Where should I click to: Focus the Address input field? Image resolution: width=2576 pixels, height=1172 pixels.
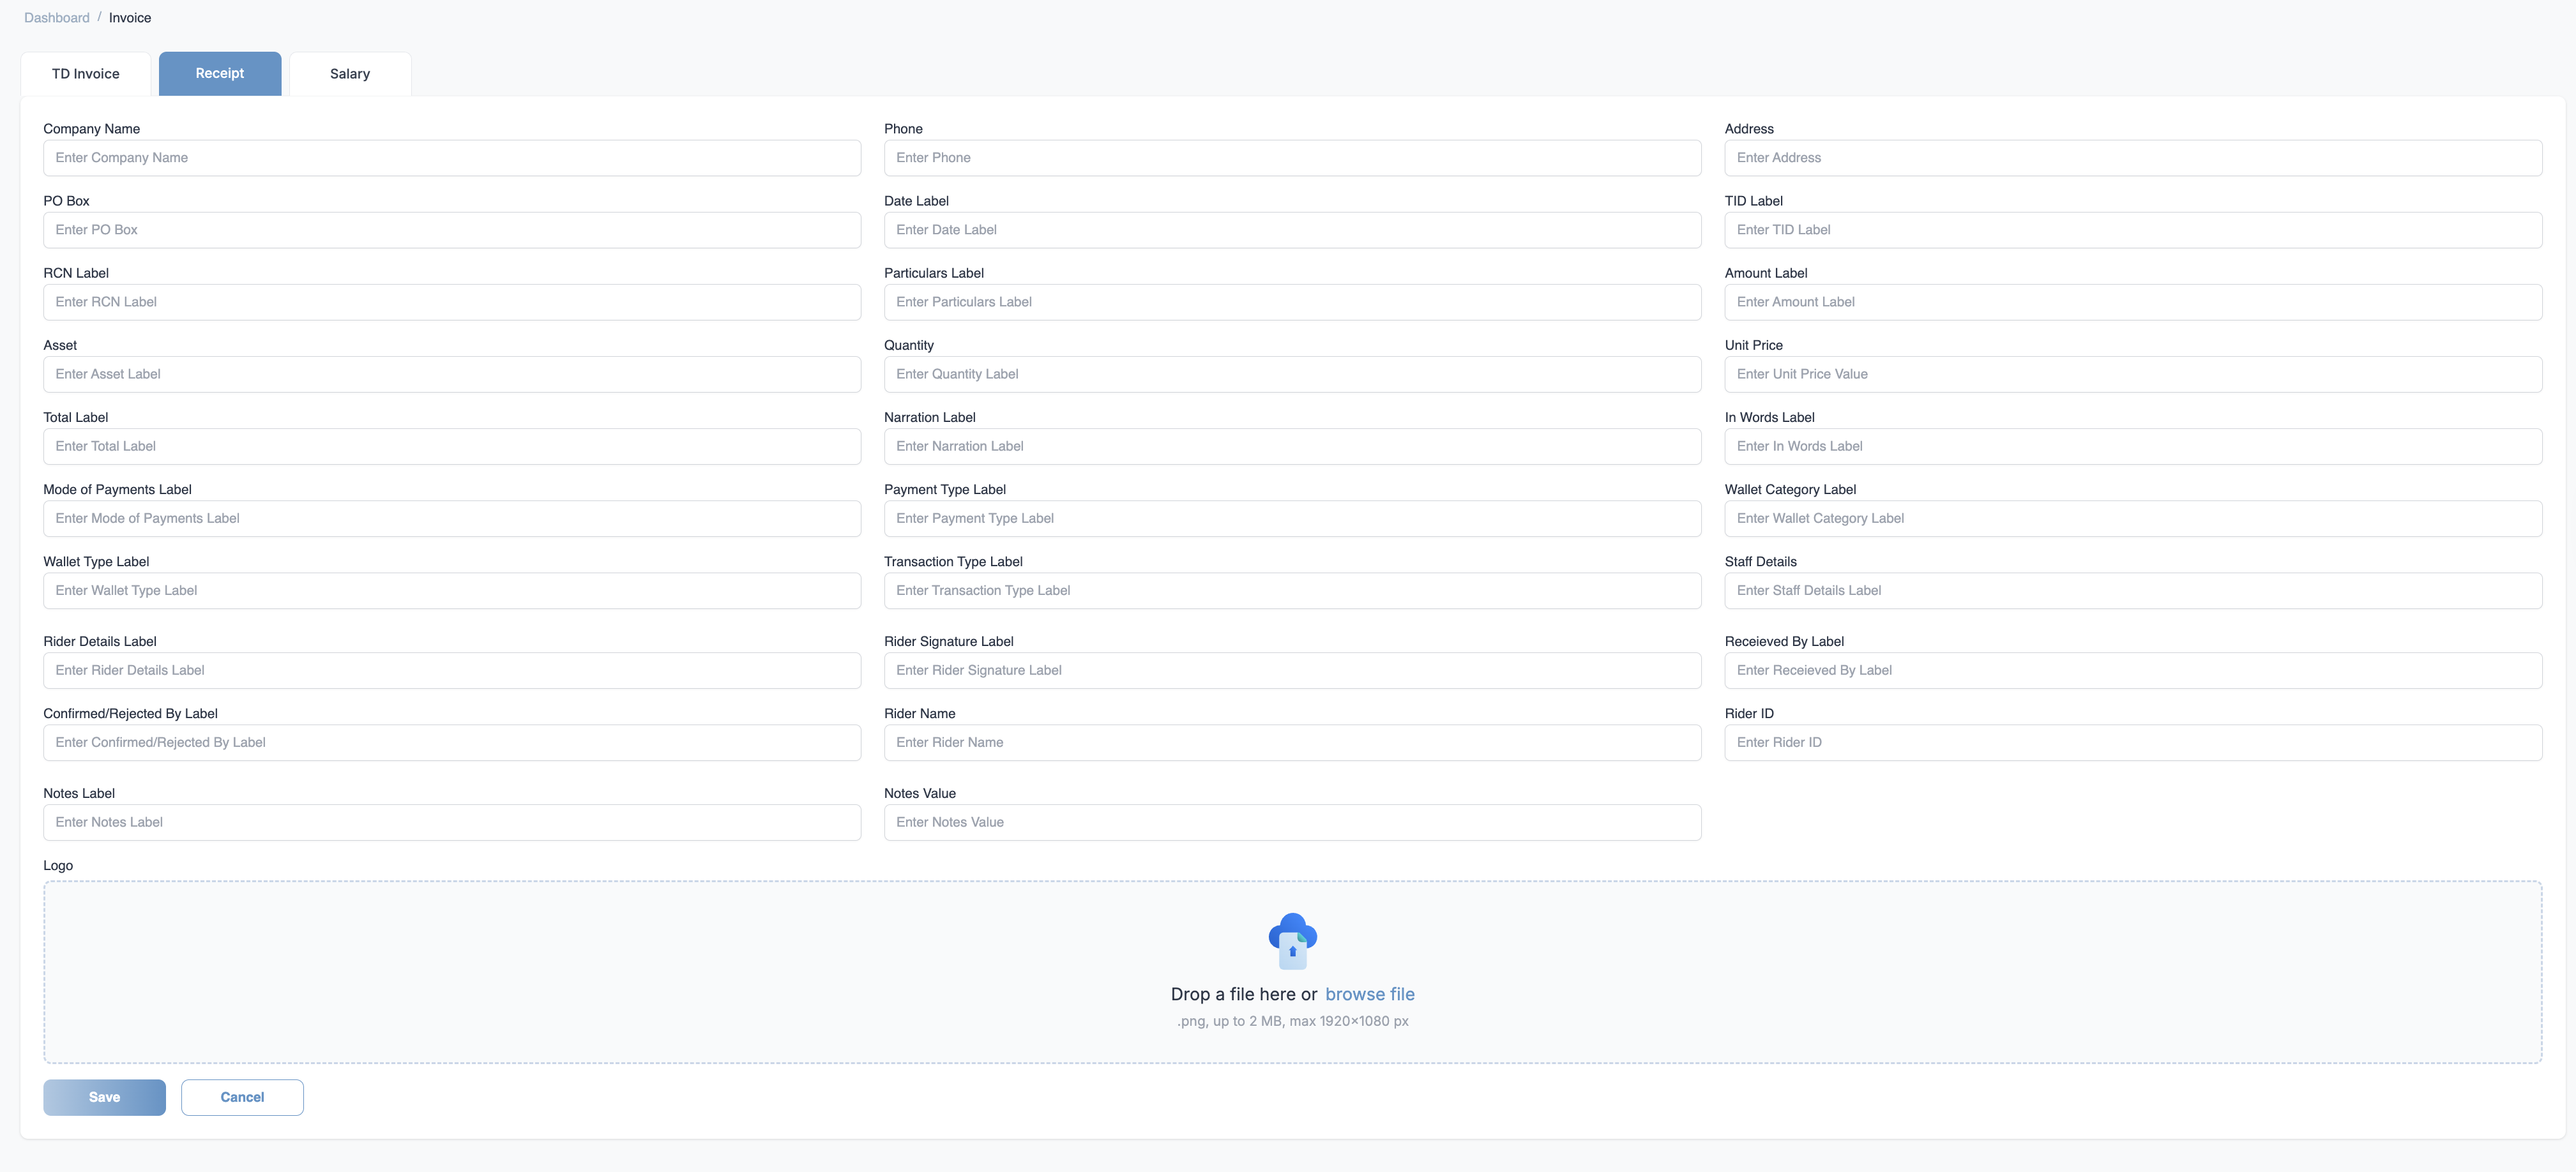[x=2133, y=158]
